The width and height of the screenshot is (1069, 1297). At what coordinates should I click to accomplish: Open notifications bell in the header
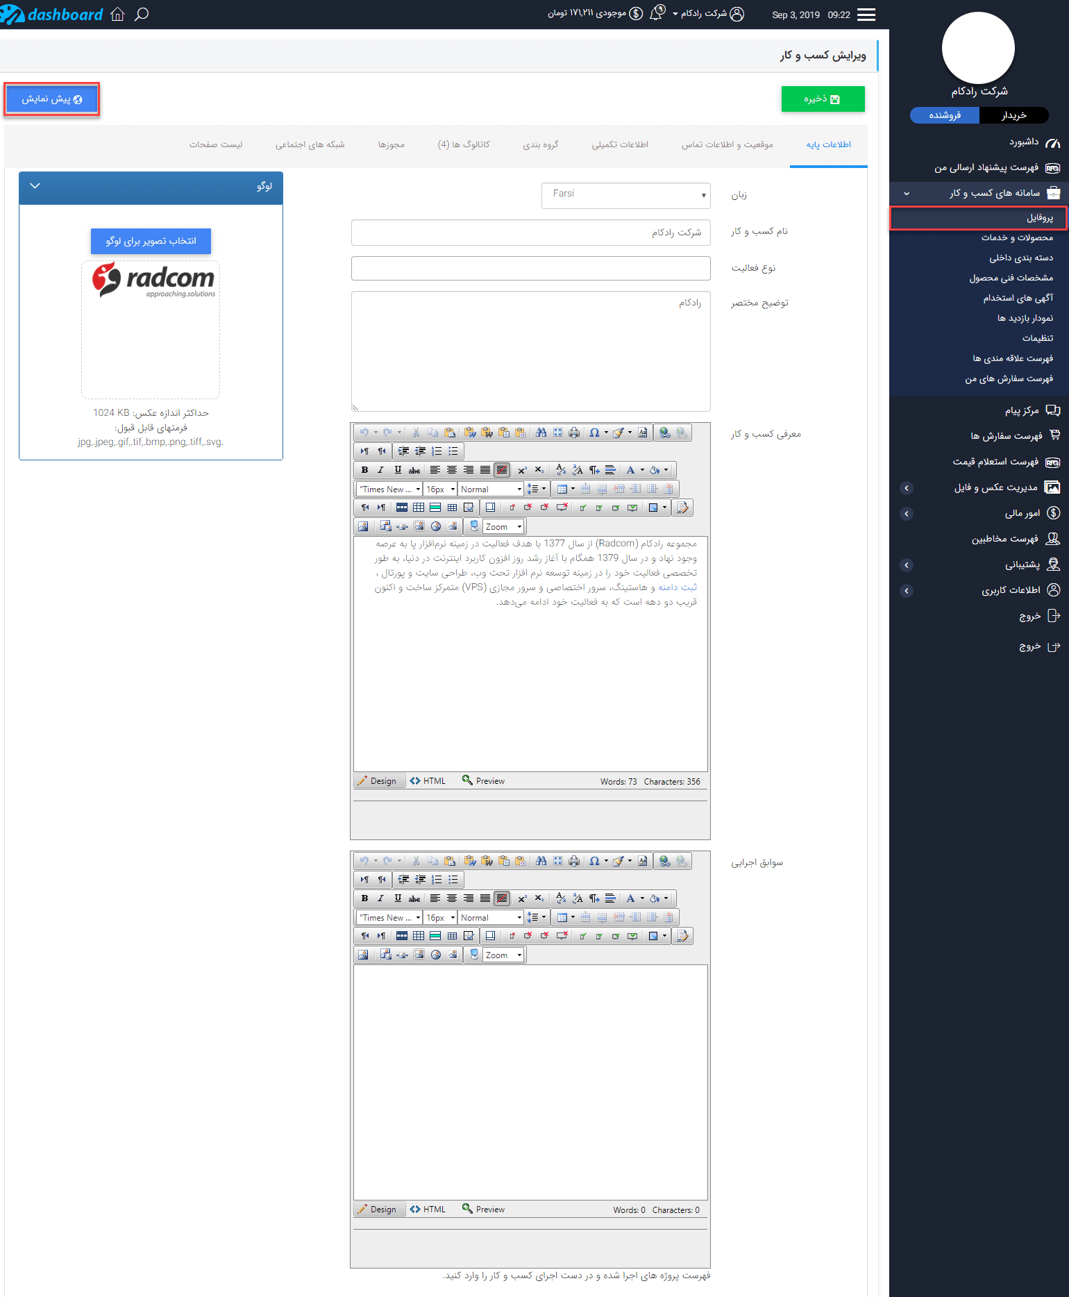tap(656, 14)
